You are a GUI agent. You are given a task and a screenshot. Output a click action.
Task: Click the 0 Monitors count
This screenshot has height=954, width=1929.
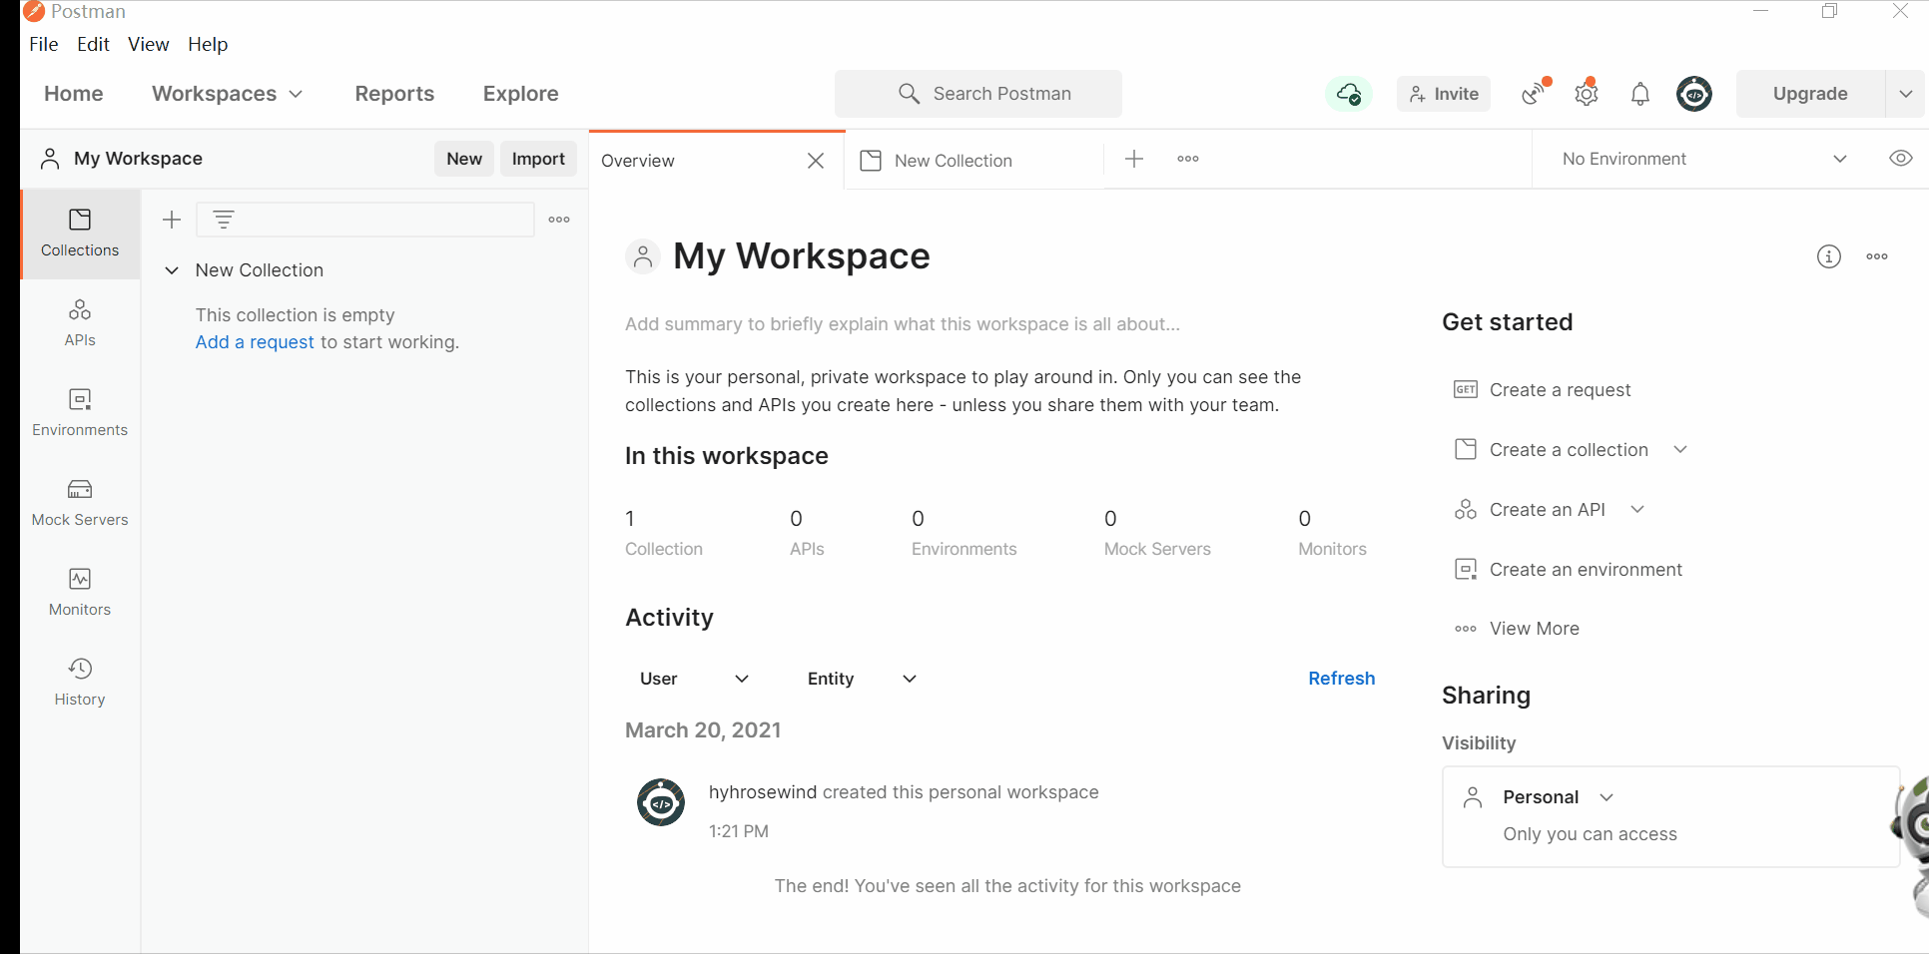coord(1332,533)
